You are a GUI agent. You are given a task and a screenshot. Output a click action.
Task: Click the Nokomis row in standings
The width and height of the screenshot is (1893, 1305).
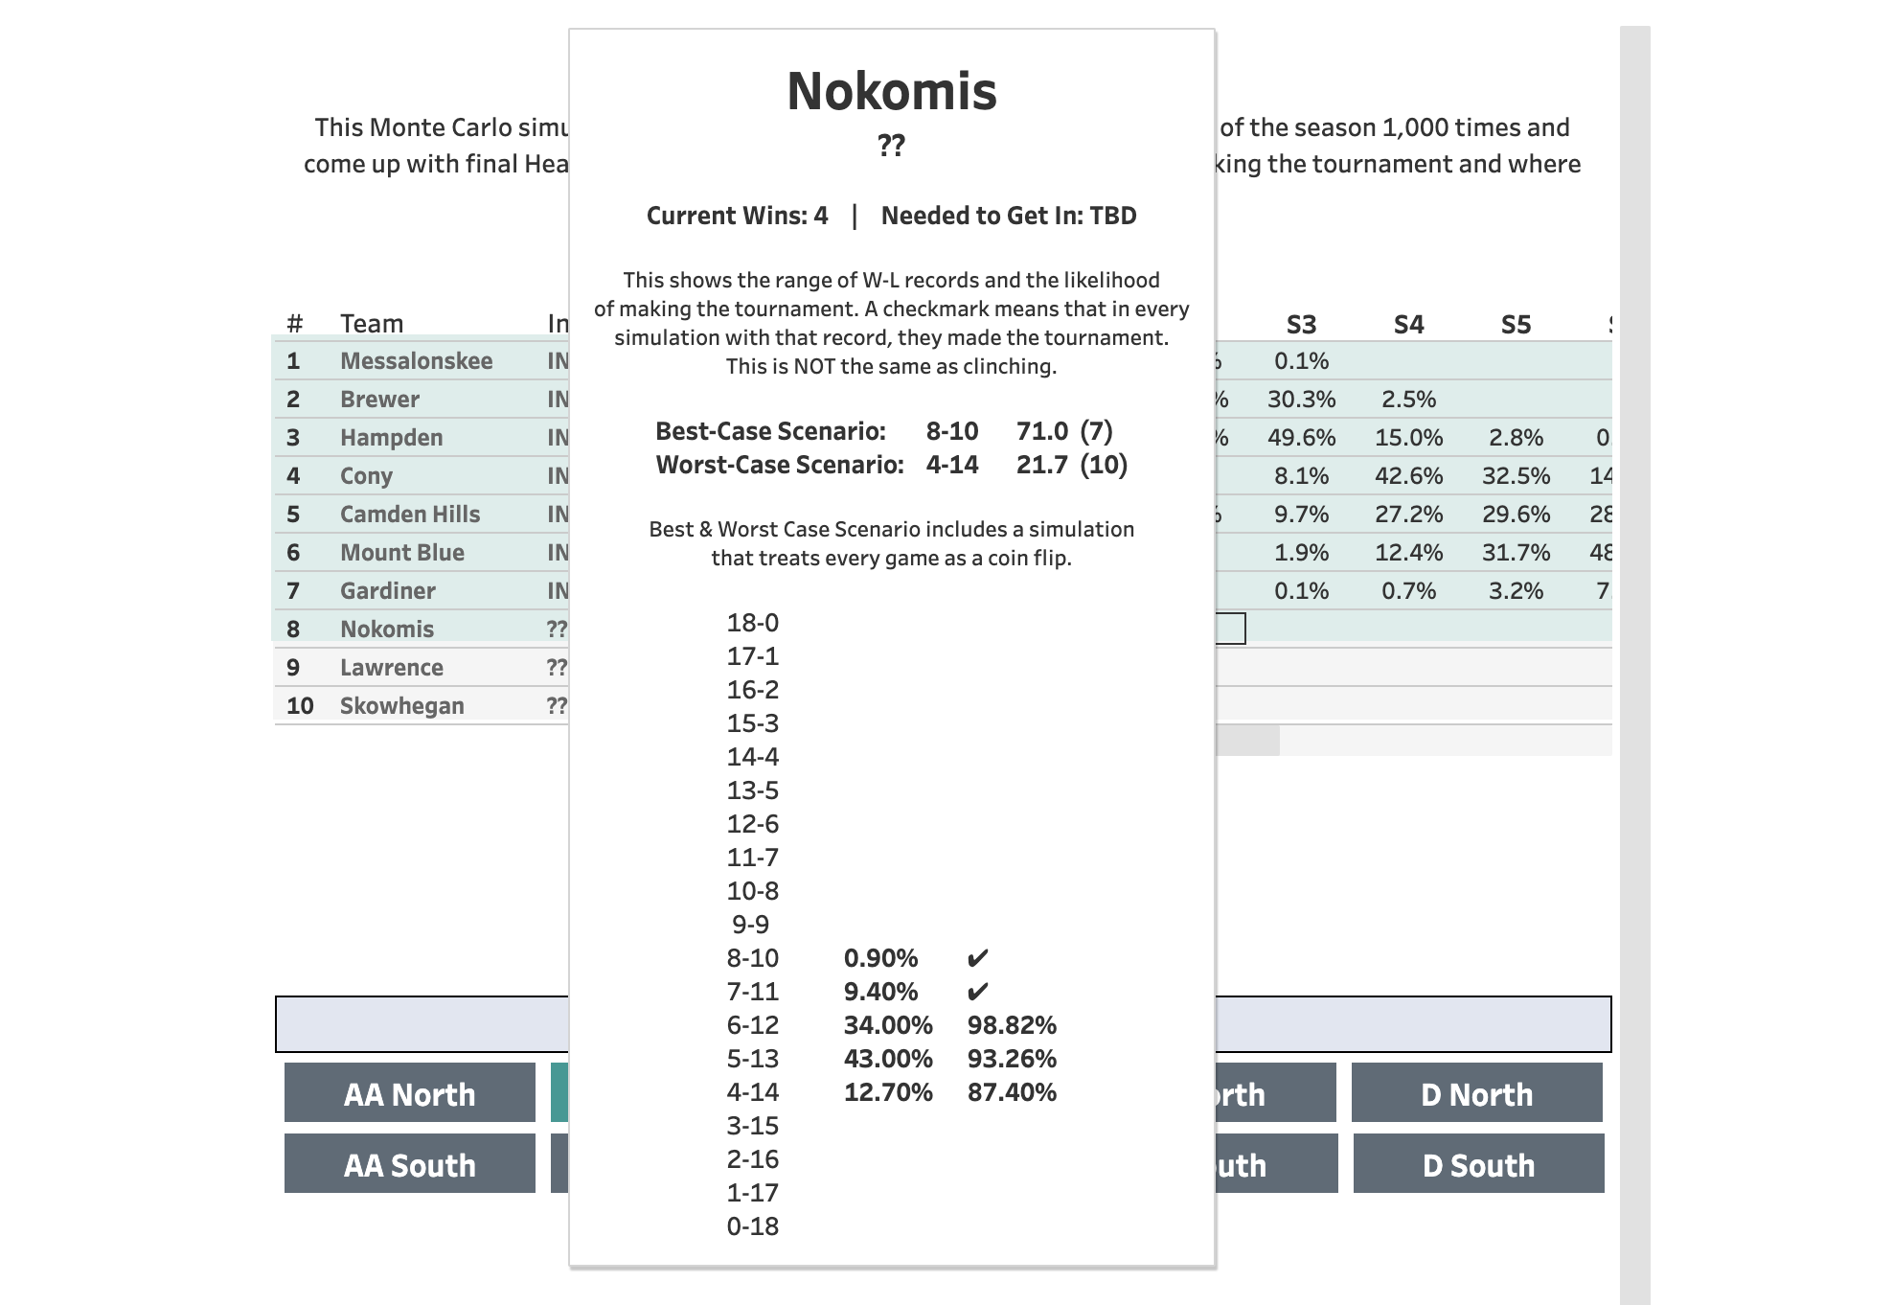pos(386,630)
